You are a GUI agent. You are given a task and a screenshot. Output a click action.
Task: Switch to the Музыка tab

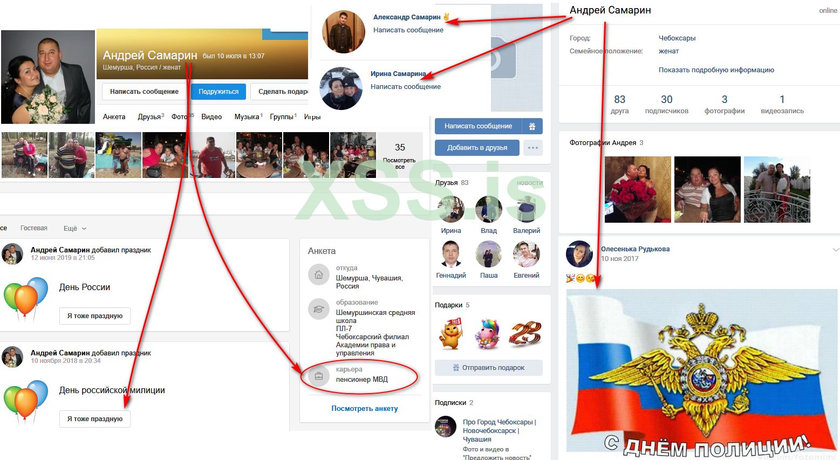(x=248, y=116)
